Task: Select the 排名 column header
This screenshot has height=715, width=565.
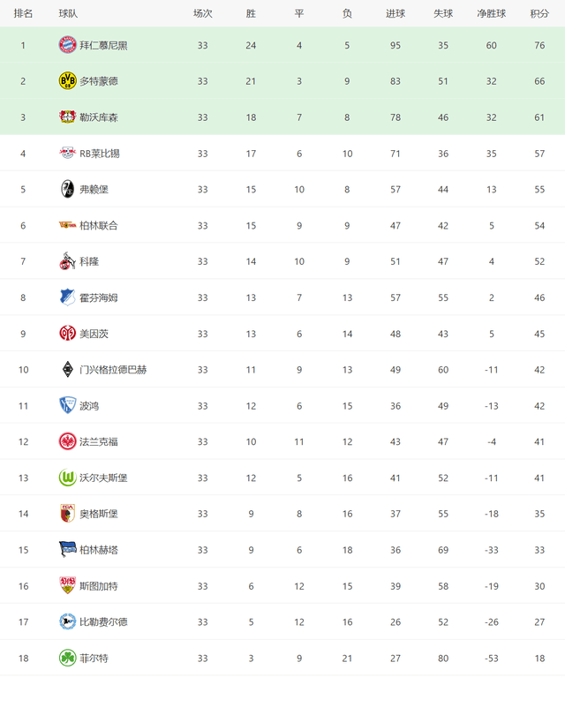Action: (23, 13)
